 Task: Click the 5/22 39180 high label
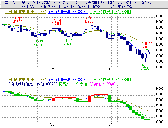tap(148, 45)
